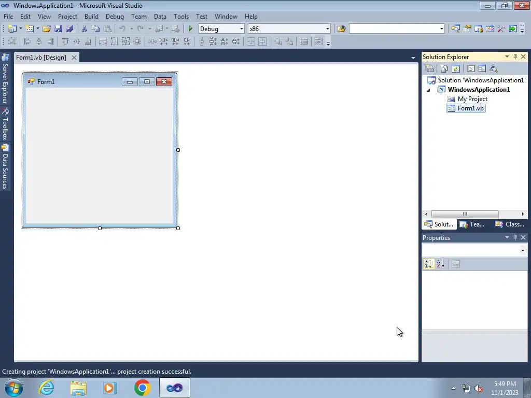Open the Solution Explorer toolbar icon
531x398 pixels.
(455, 29)
